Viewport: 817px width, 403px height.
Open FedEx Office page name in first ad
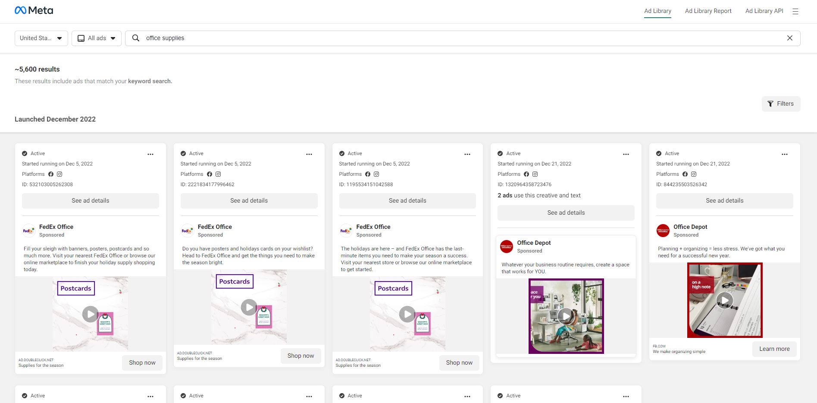(56, 227)
